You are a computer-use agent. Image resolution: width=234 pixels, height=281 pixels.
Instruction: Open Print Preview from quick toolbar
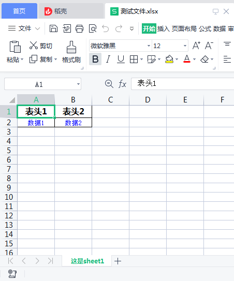pos(93,28)
